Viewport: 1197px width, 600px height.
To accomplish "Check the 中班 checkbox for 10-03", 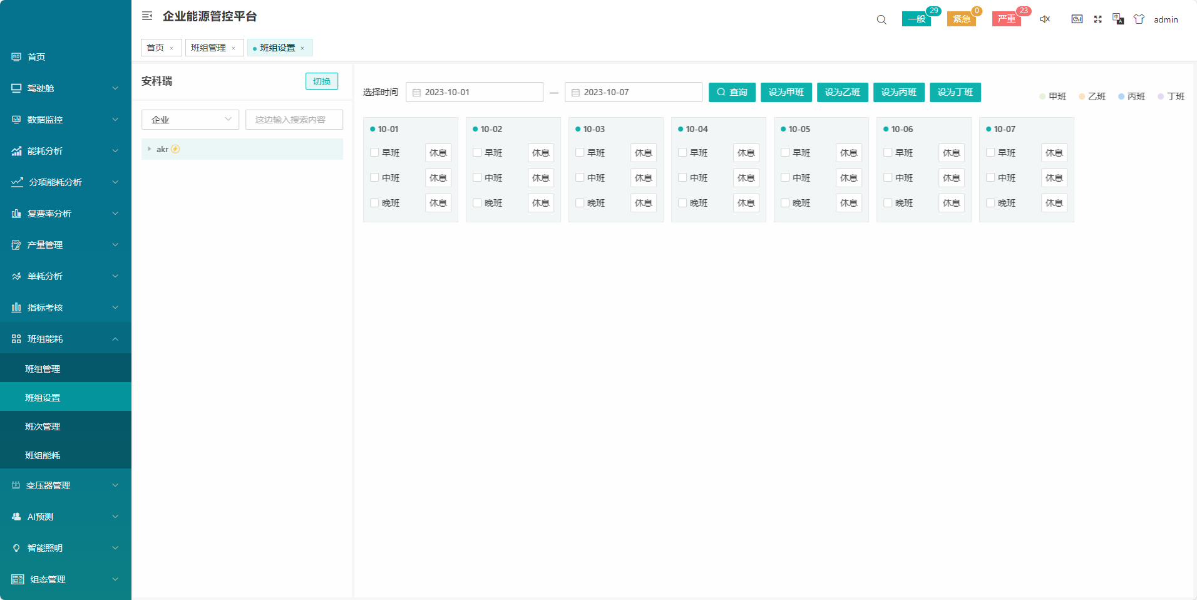I will [x=580, y=177].
